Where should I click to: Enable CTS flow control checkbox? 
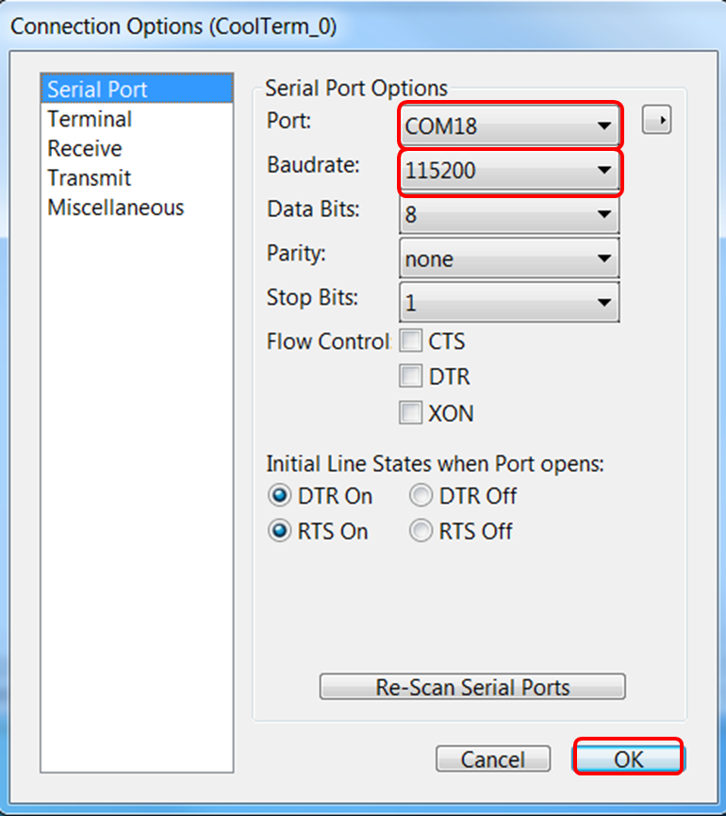point(411,341)
